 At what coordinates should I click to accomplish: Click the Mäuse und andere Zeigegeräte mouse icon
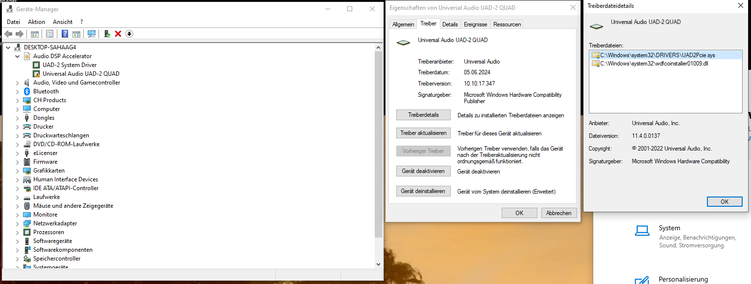tap(27, 206)
